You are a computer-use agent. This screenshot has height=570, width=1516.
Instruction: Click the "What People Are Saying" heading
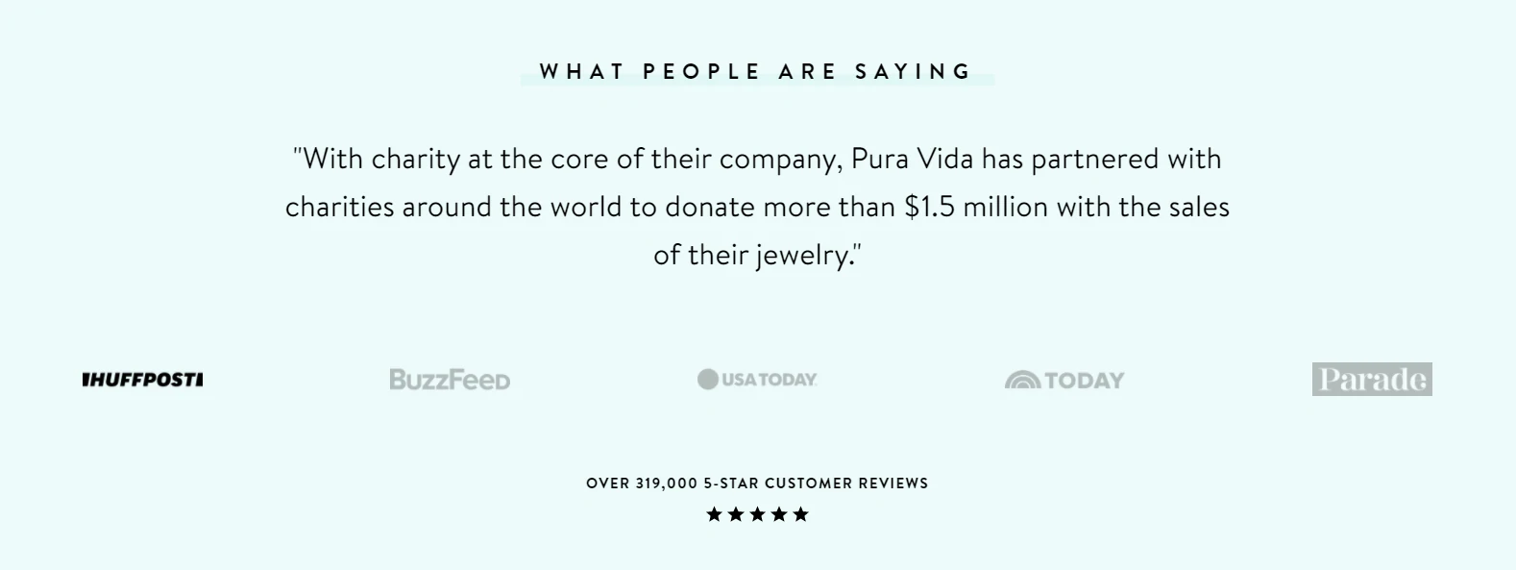tap(757, 72)
